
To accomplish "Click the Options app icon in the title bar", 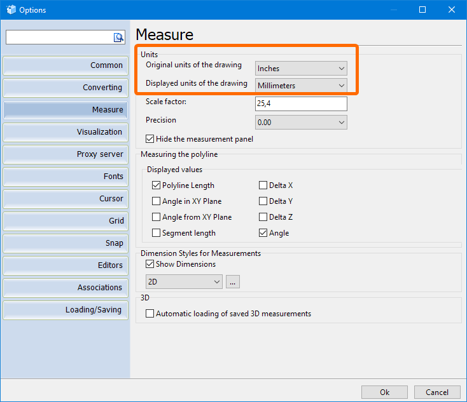I will coord(11,10).
